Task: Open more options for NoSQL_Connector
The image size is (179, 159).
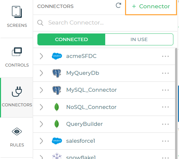Action: [165, 107]
